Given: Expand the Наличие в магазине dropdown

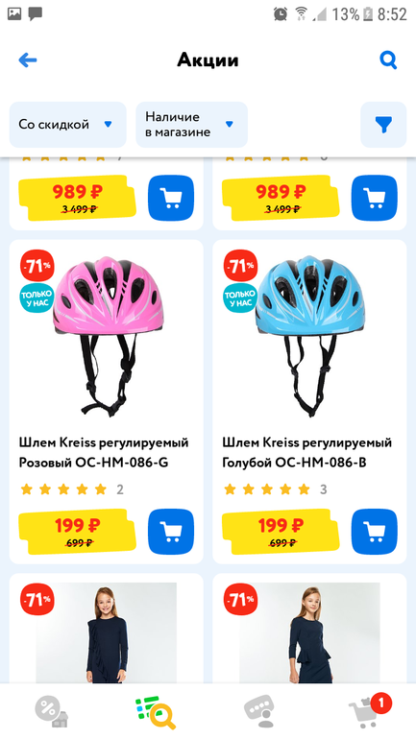Looking at the screenshot, I should pyautogui.click(x=191, y=125).
